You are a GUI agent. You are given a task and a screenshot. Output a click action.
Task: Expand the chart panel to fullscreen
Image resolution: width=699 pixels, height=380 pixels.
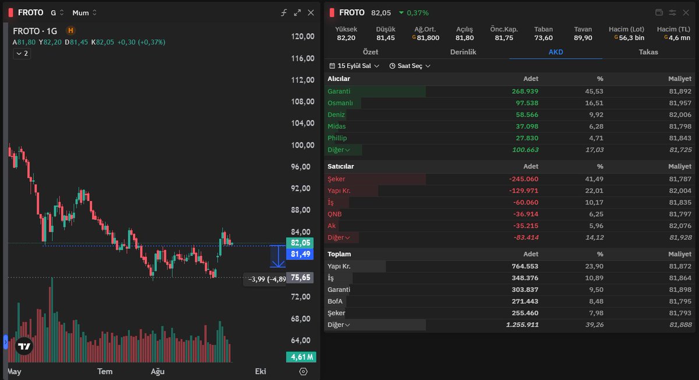click(297, 12)
